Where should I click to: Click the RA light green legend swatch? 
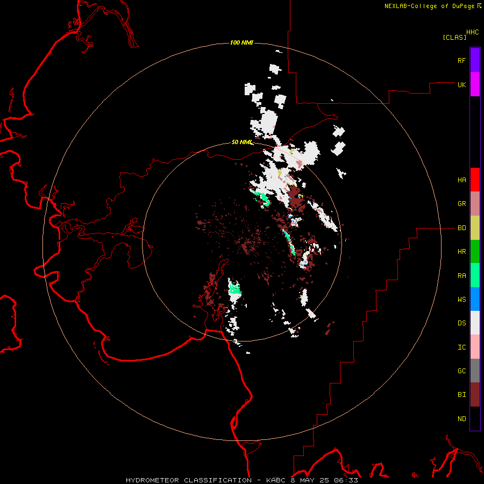475,275
